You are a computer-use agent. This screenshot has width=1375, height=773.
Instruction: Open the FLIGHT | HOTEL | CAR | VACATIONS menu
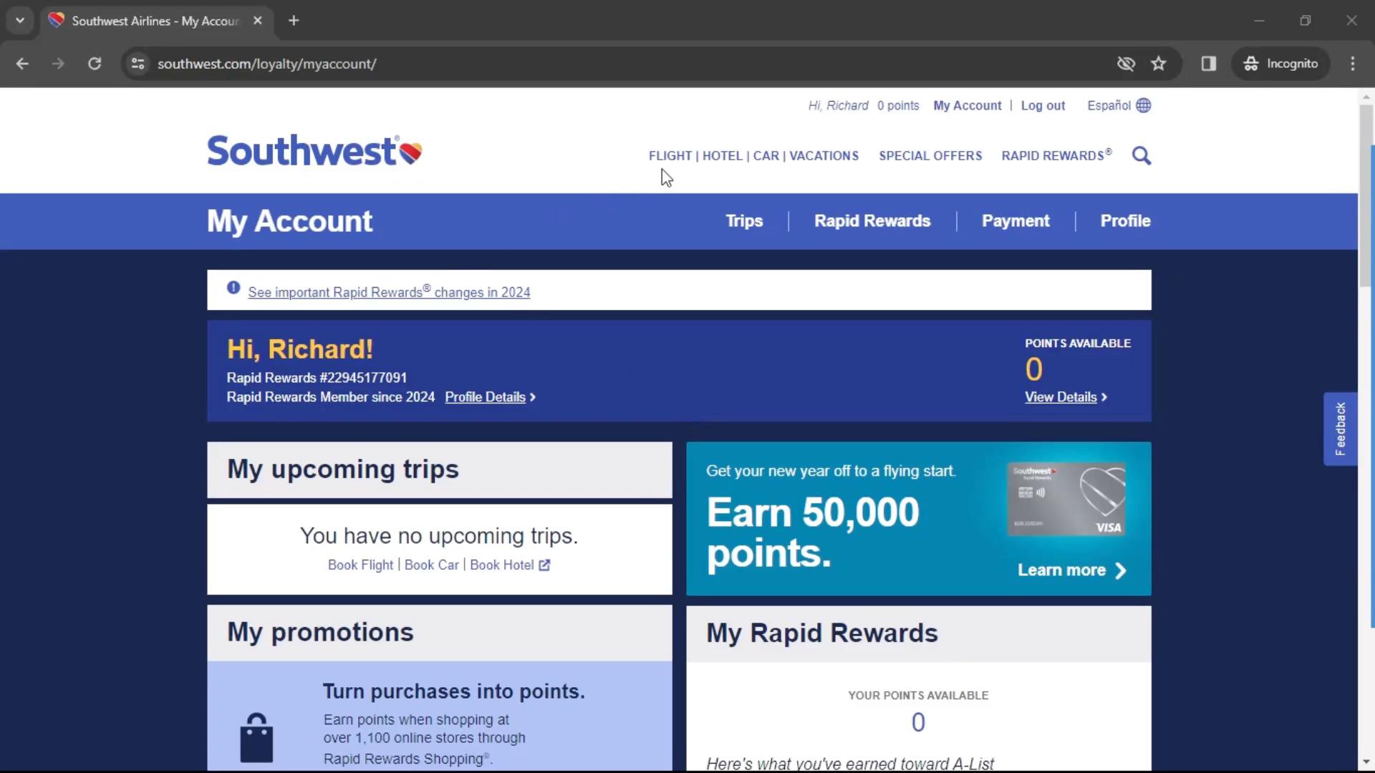tap(753, 156)
